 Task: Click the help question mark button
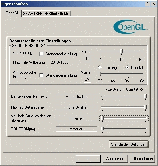[148, 4]
